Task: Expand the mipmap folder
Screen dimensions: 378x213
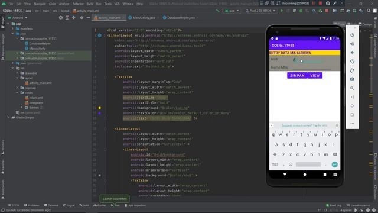Action: [17, 88]
